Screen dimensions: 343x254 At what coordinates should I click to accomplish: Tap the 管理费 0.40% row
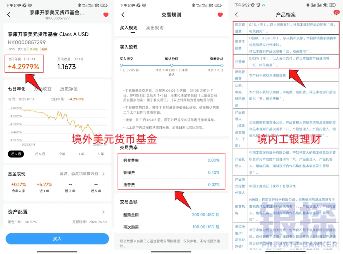[x=171, y=172]
